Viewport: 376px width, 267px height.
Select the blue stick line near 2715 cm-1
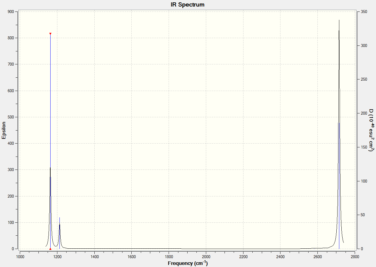click(x=339, y=186)
